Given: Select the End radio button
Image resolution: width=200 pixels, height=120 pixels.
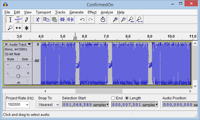Looking at the screenshot, I should (113, 98).
